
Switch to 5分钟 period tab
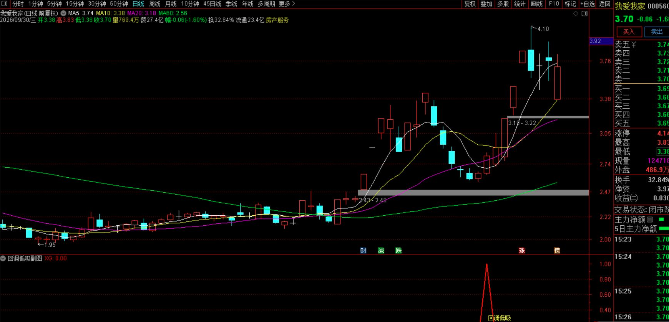55,4
